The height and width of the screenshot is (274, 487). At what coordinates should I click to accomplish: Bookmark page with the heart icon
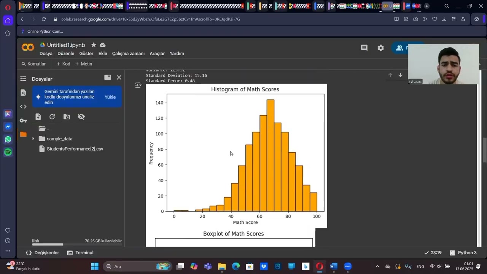tap(434, 19)
